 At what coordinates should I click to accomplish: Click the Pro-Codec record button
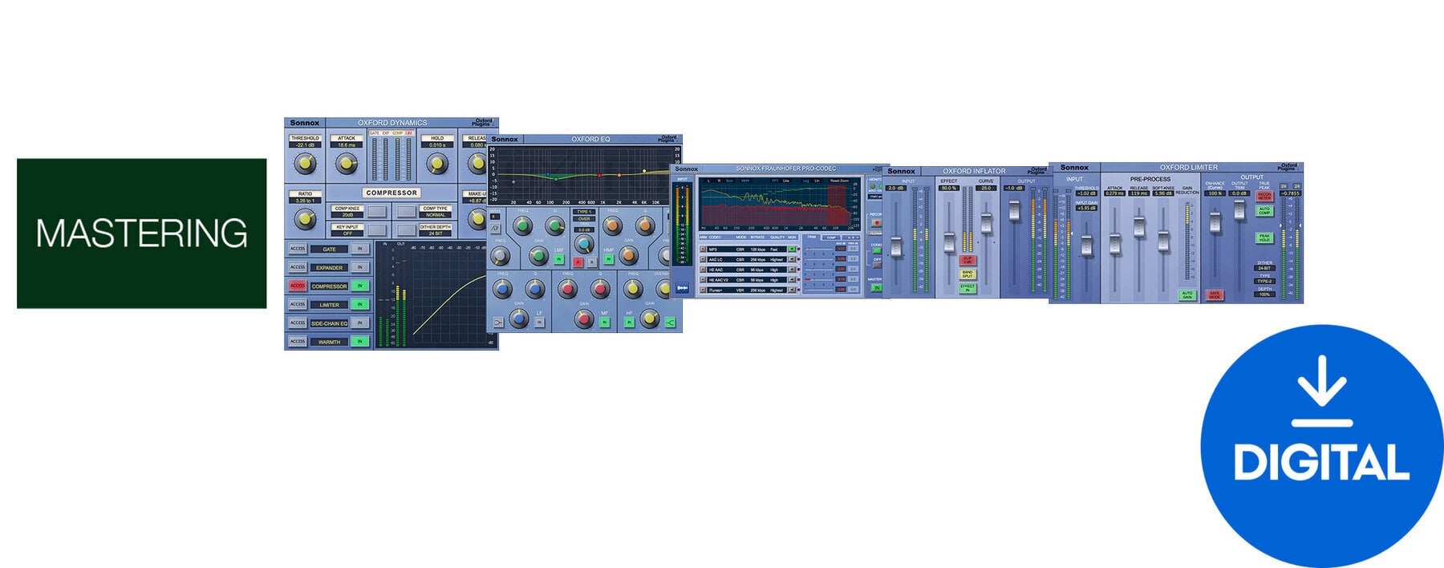[877, 223]
